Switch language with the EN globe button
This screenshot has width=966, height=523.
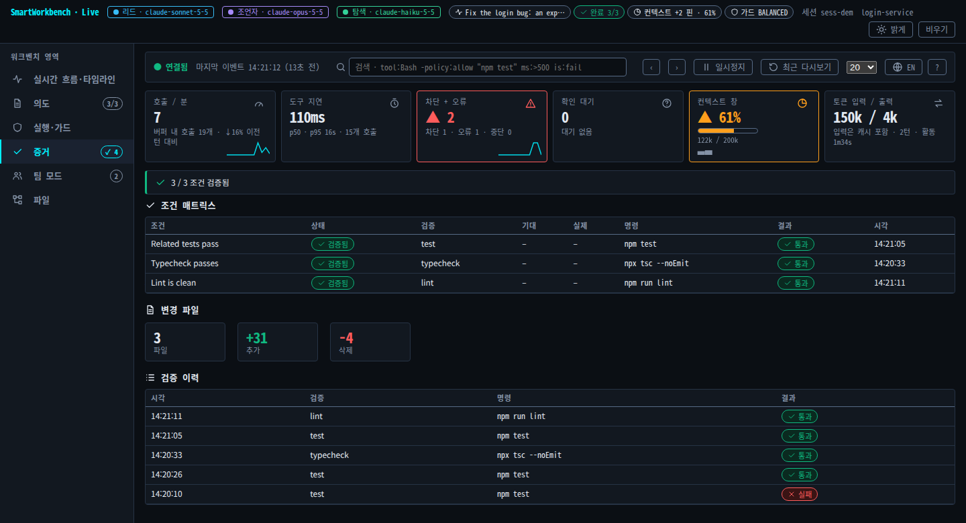(x=904, y=67)
